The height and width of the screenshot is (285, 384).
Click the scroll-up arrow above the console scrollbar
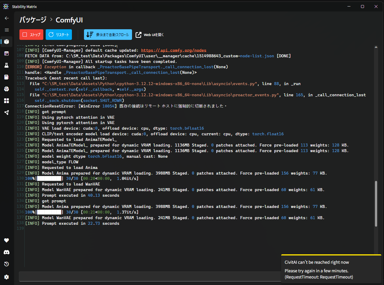click(376, 47)
